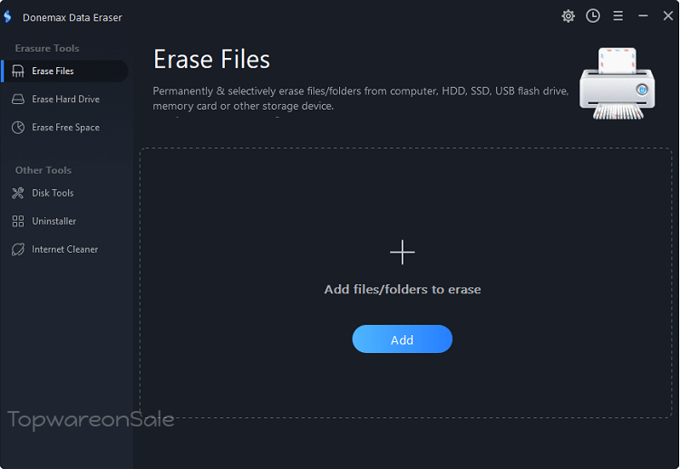The height and width of the screenshot is (469, 680).
Task: Click the Erase Files shredder icon in sidebar
Action: coord(18,71)
